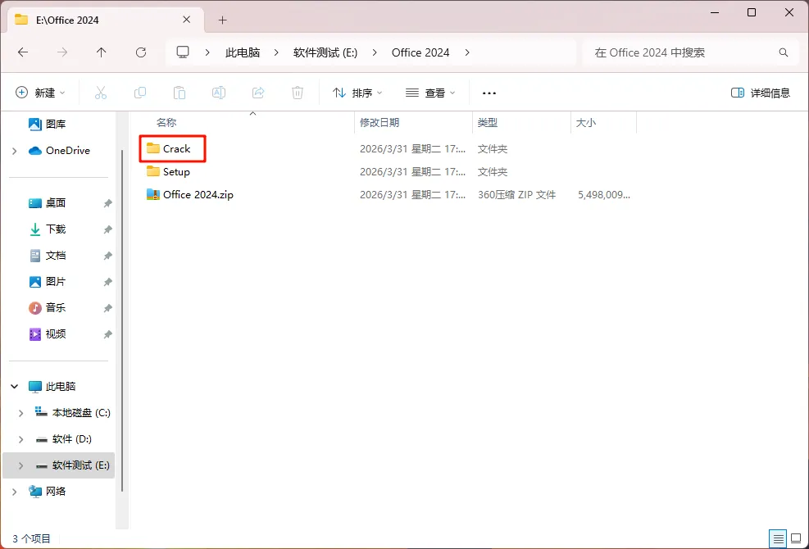The height and width of the screenshot is (549, 809).
Task: Click 此电脑 in the address bar
Action: 243,52
